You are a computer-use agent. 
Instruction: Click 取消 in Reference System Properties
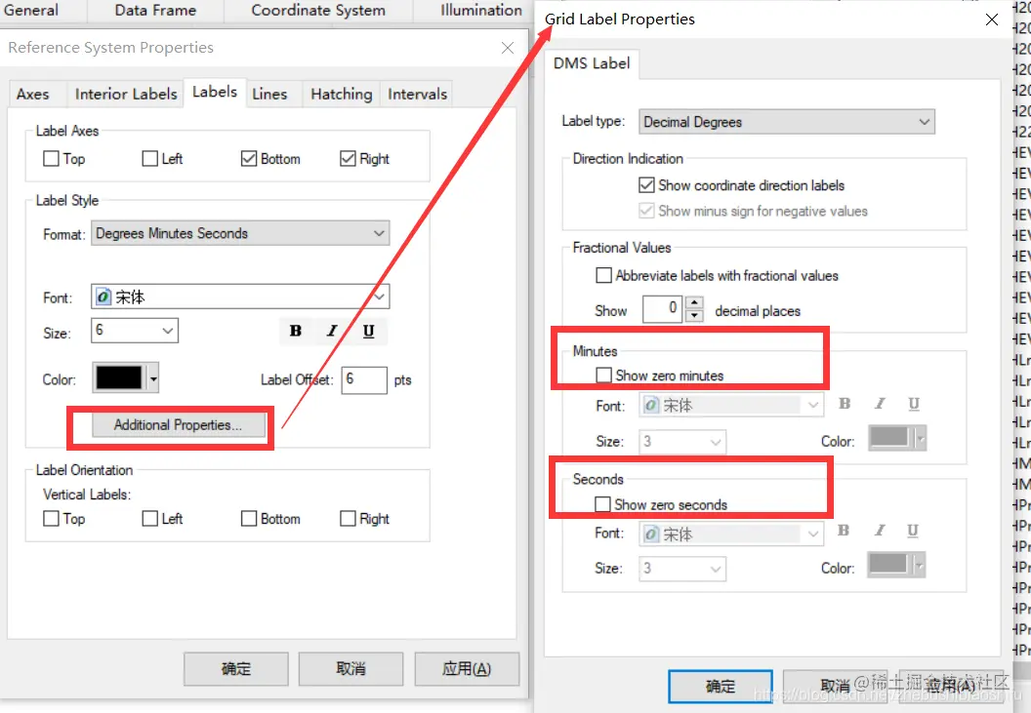[x=351, y=669]
